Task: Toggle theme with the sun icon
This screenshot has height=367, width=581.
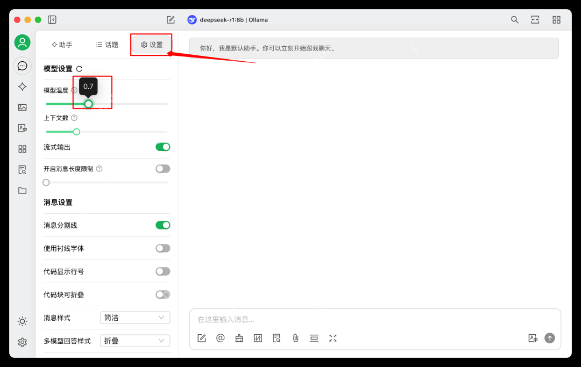Action: pos(22,321)
